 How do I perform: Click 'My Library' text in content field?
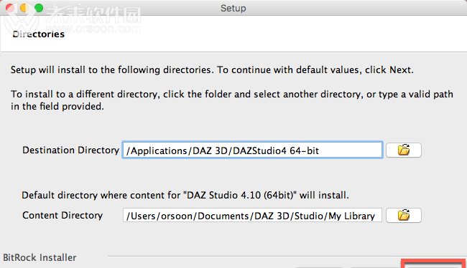(x=351, y=216)
